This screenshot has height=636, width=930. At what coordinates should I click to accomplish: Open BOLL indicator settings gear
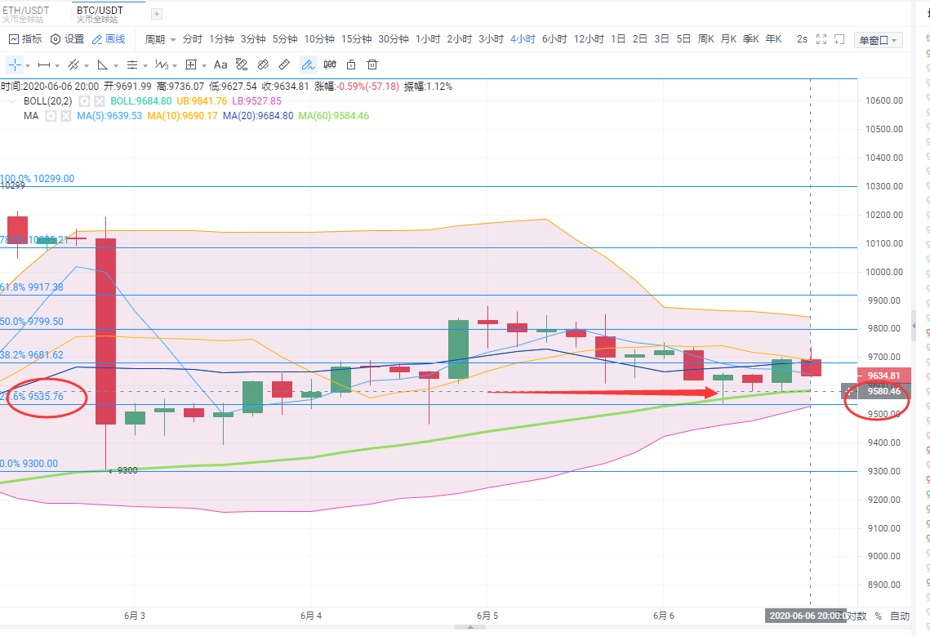click(x=83, y=101)
